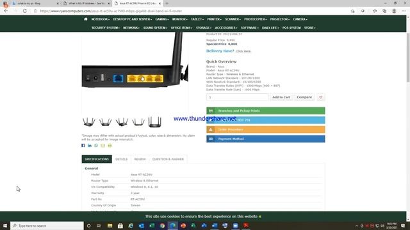Launch Microsoft Store from taskbar
Image resolution: width=410 pixels, height=230 pixels.
click(120, 226)
